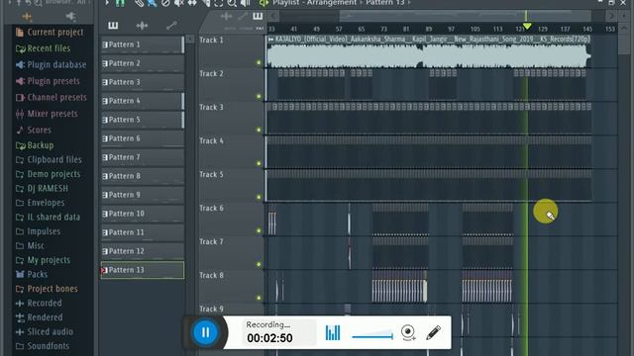This screenshot has height=356, width=634.
Task: Expand the My projects folder
Action: tap(43, 260)
